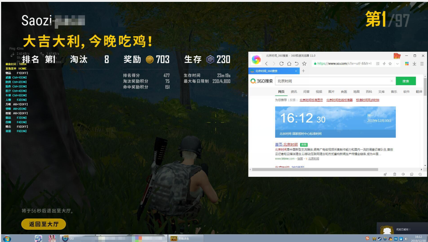Open 快照 cached link under btime result

[x=300, y=159]
